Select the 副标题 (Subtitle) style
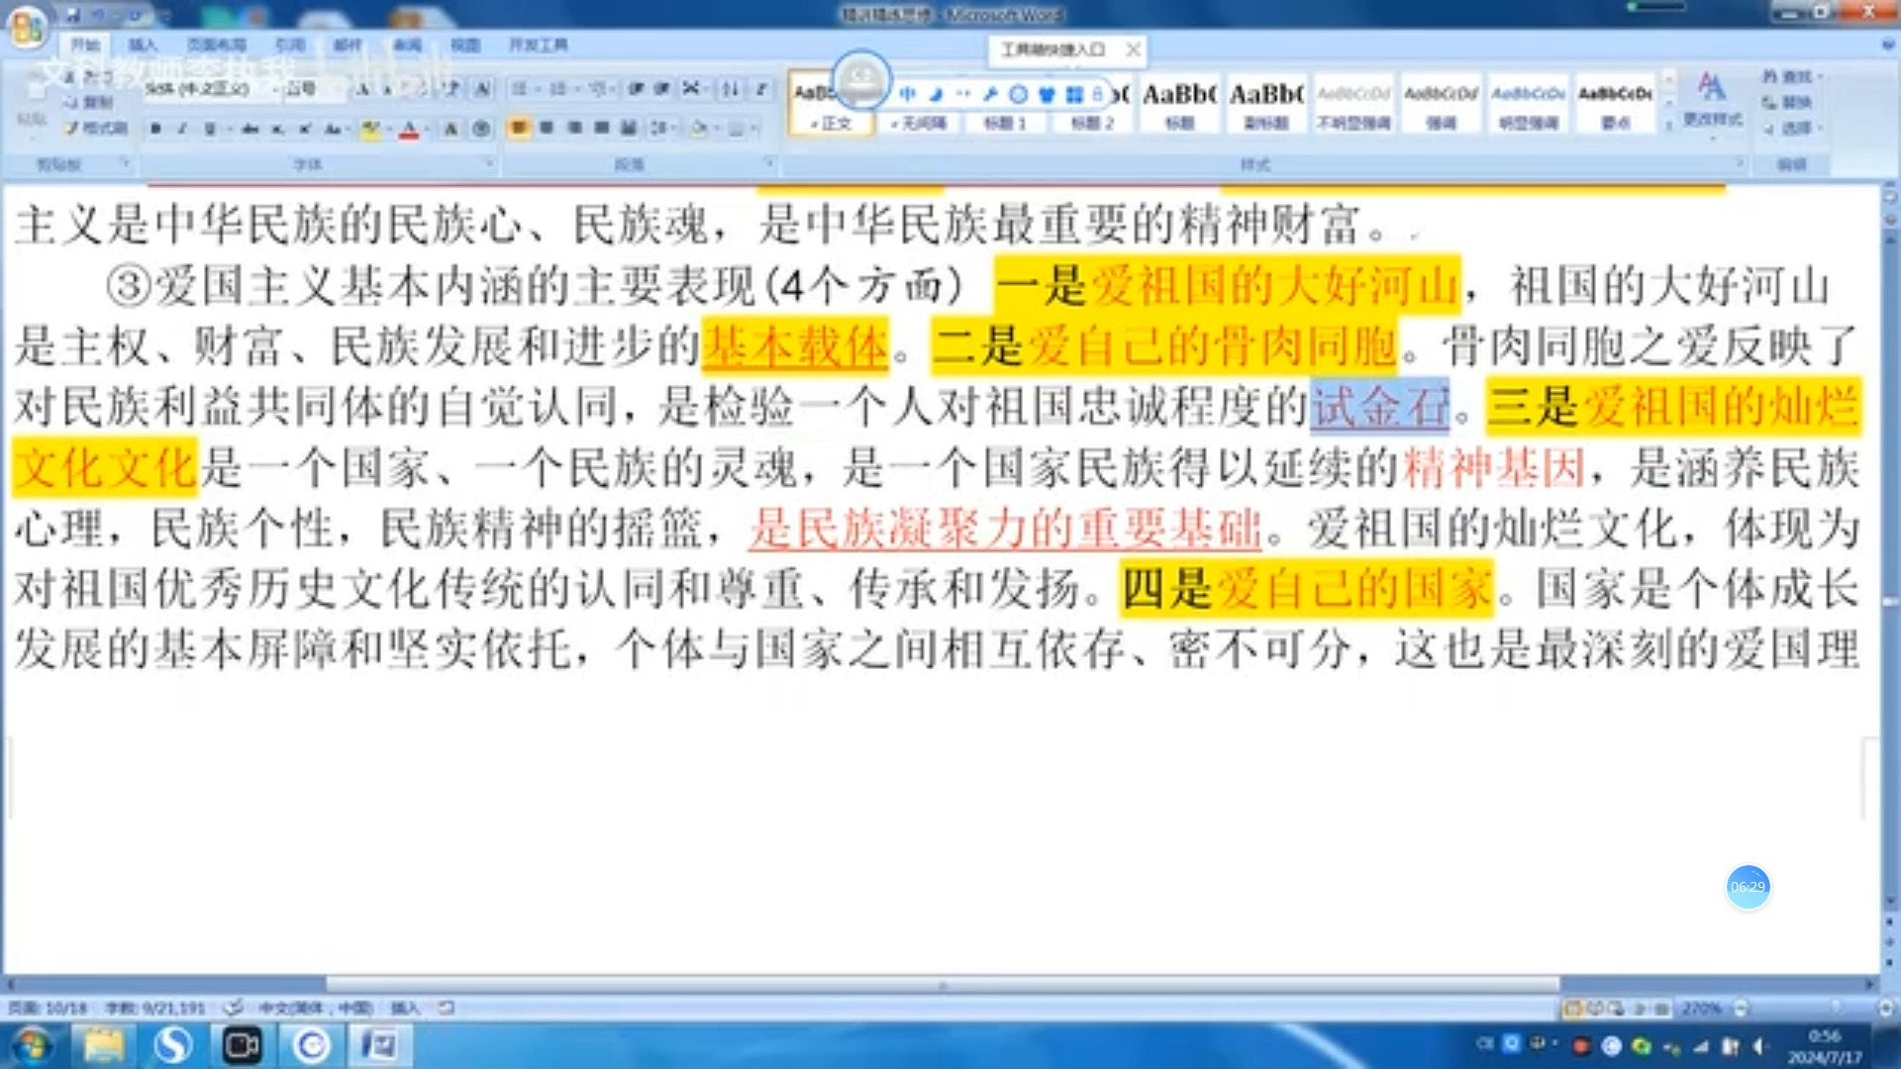The height and width of the screenshot is (1069, 1901). coord(1265,104)
